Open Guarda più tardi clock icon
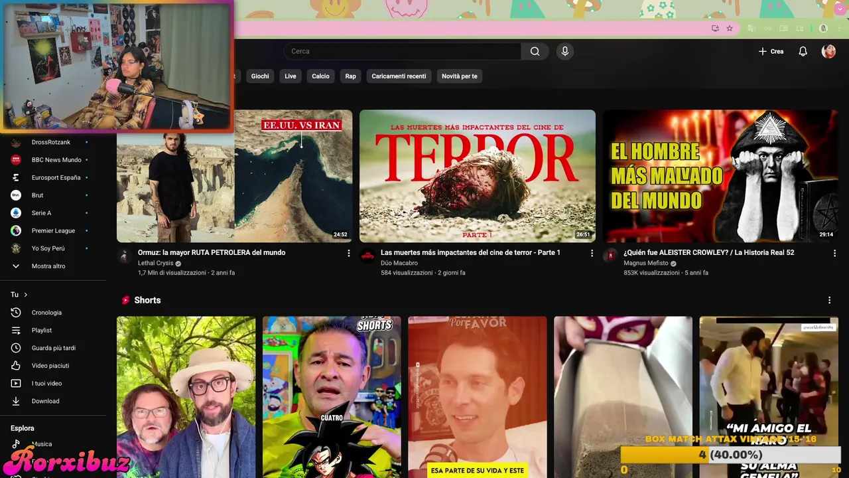849x478 pixels. pos(16,348)
